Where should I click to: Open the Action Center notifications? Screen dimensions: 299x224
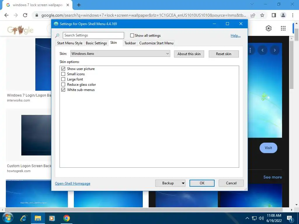(290, 218)
